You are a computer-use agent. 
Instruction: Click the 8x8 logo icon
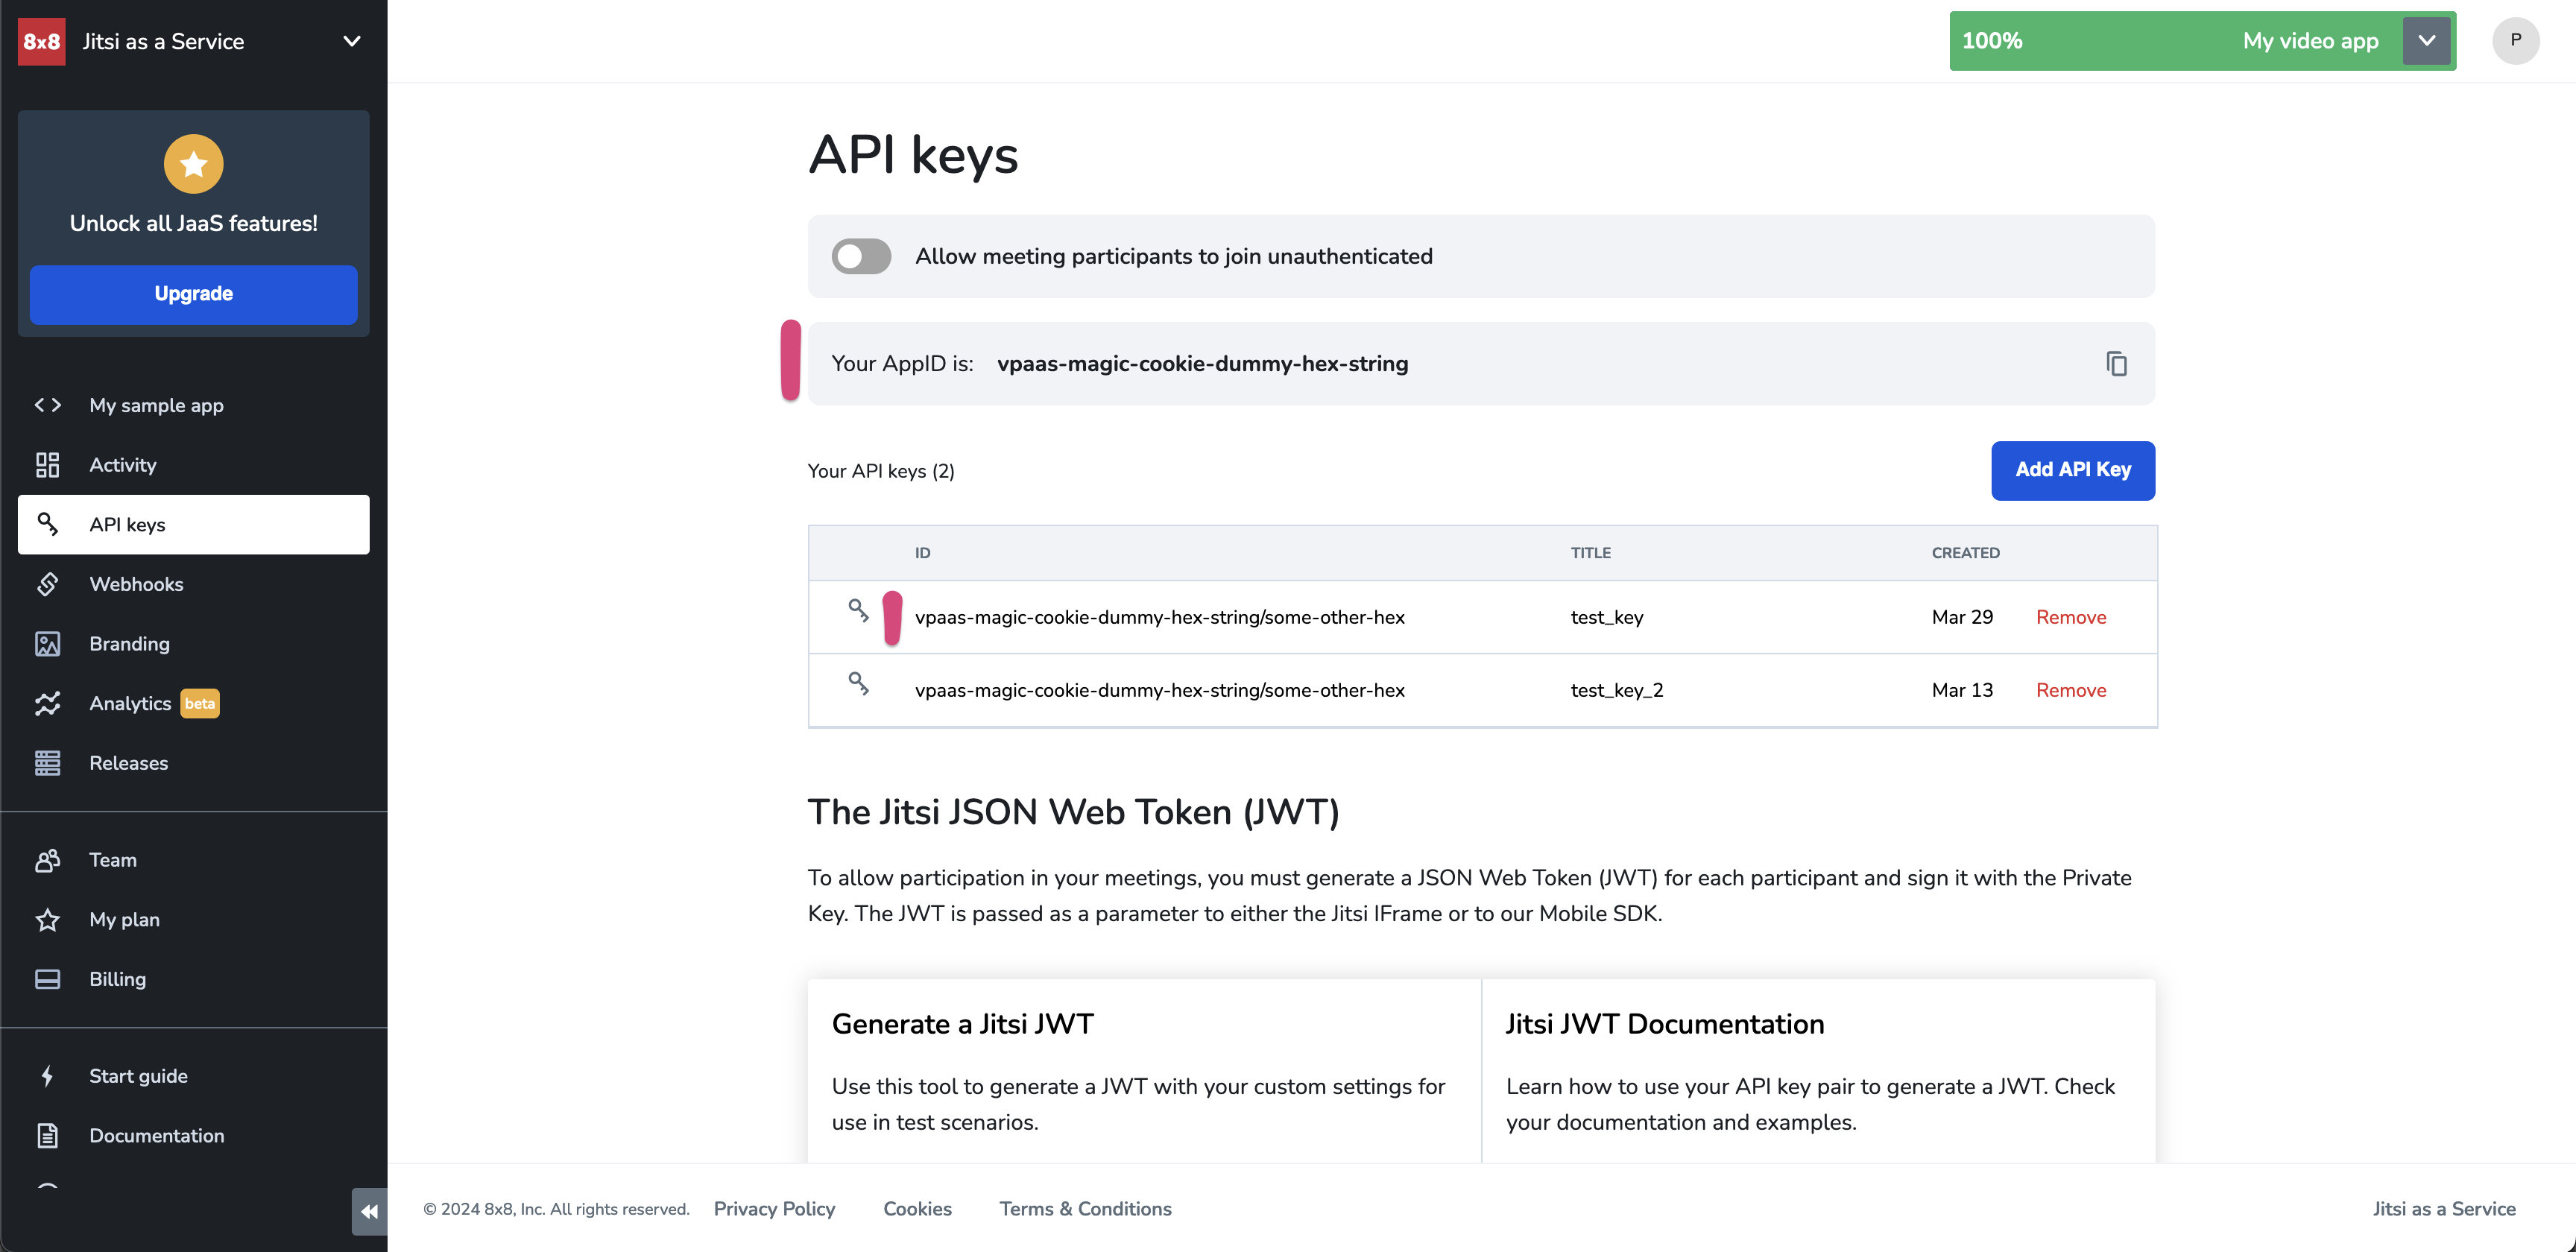pos(41,41)
